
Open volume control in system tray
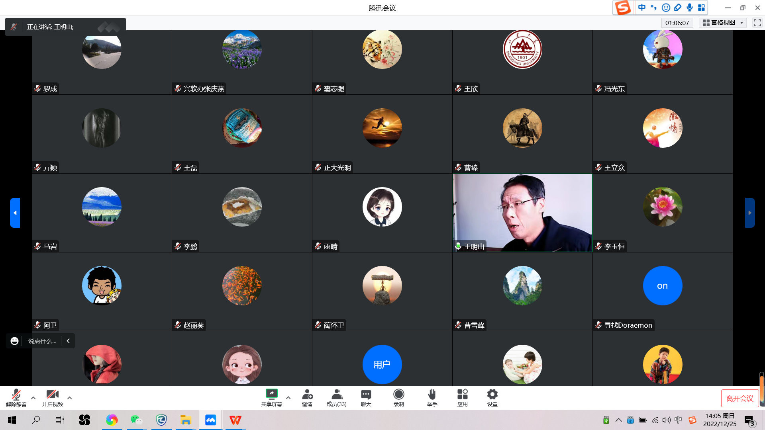coord(667,420)
